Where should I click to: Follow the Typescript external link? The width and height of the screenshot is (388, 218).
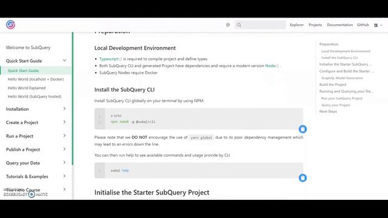pos(110,59)
